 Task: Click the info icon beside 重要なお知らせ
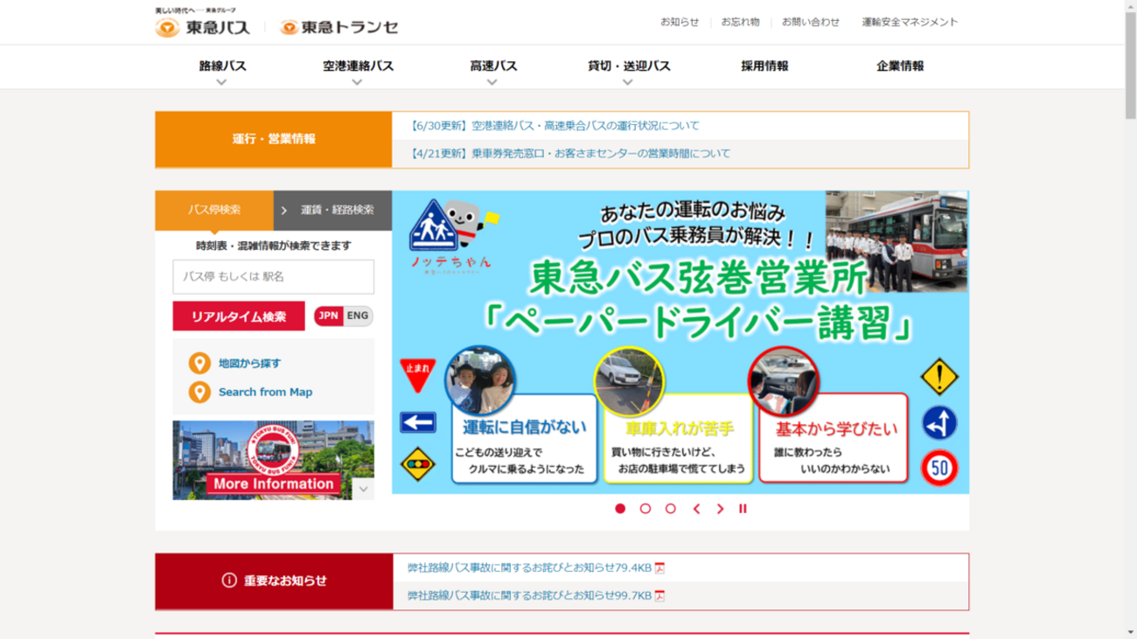click(x=229, y=580)
